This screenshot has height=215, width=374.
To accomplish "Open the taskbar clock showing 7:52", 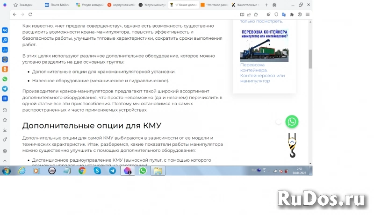I will (x=299, y=171).
